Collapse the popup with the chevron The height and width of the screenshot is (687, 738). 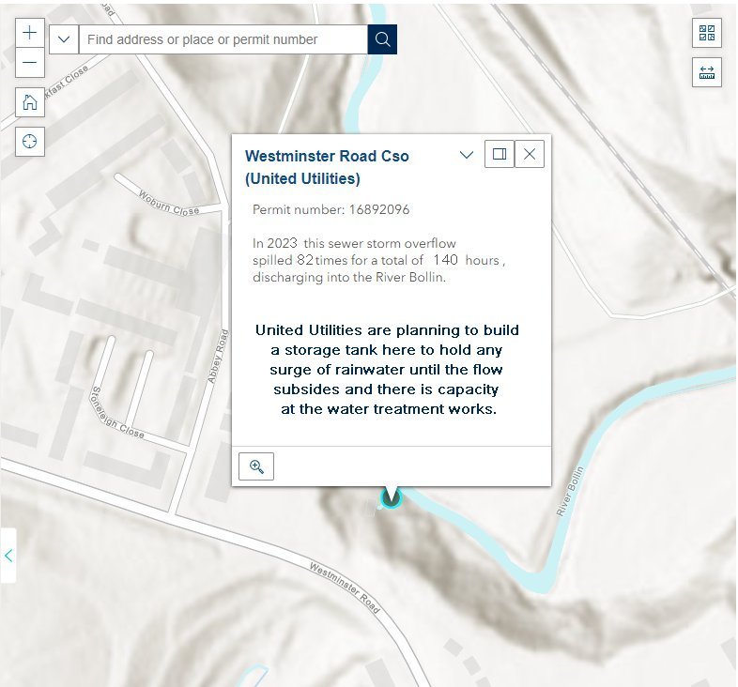pos(467,154)
